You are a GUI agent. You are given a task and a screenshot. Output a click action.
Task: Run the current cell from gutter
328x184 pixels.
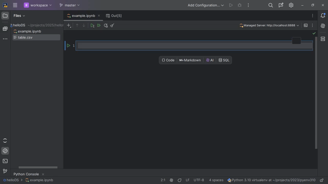68,46
